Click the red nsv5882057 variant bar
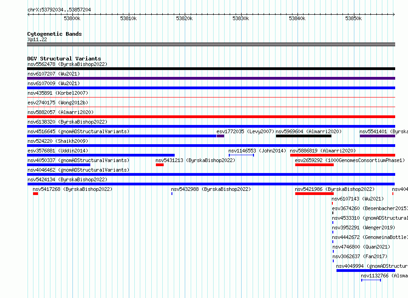The width and height of the screenshot is (408, 298). tap(211, 117)
